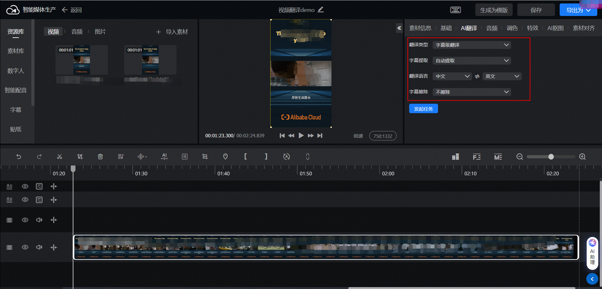Open the 素材信息 tab
This screenshot has width=602, height=289.
pos(420,28)
